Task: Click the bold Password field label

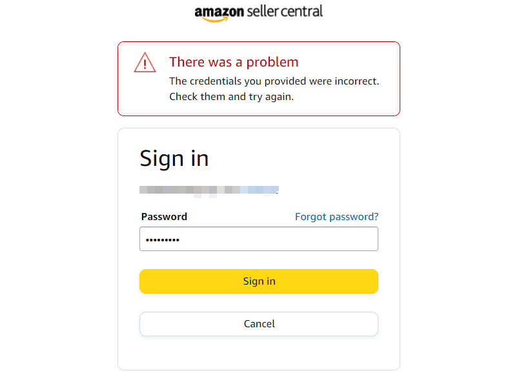Action: point(164,217)
